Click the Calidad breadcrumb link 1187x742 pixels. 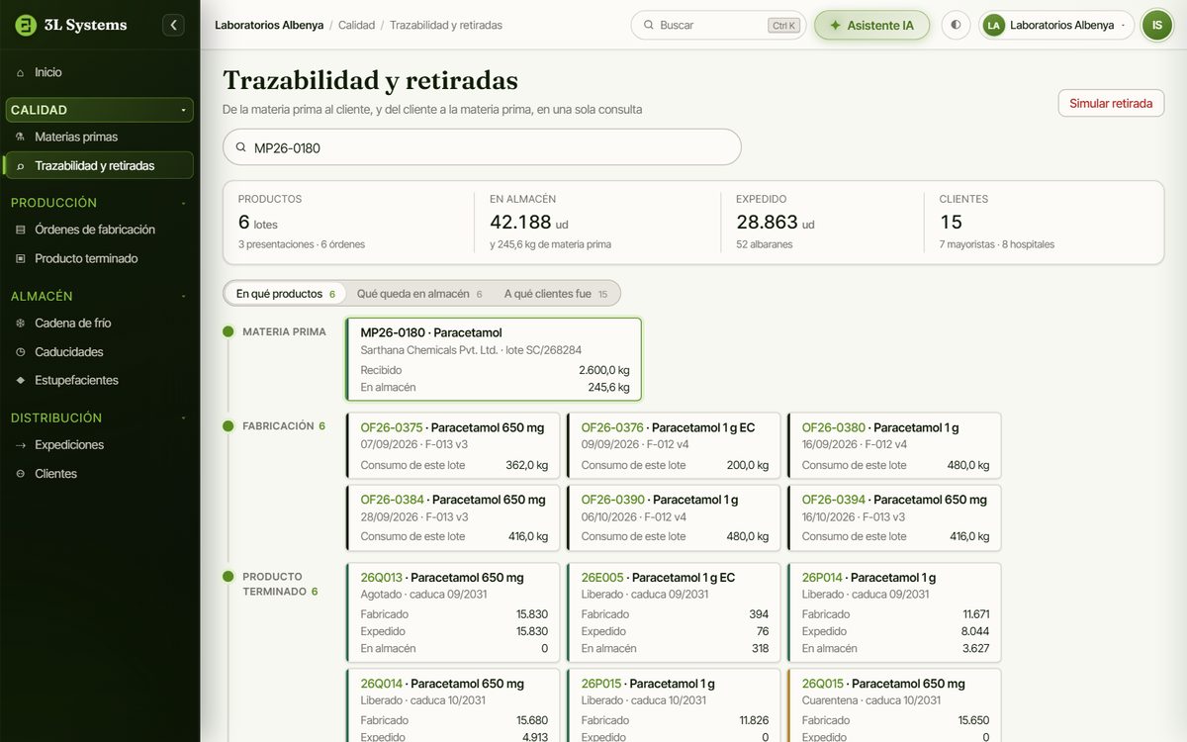point(356,25)
